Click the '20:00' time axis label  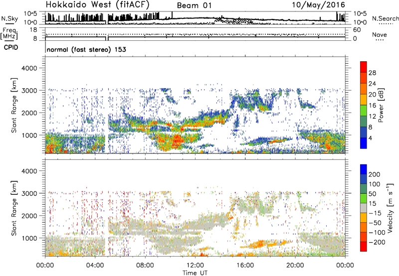295,266
